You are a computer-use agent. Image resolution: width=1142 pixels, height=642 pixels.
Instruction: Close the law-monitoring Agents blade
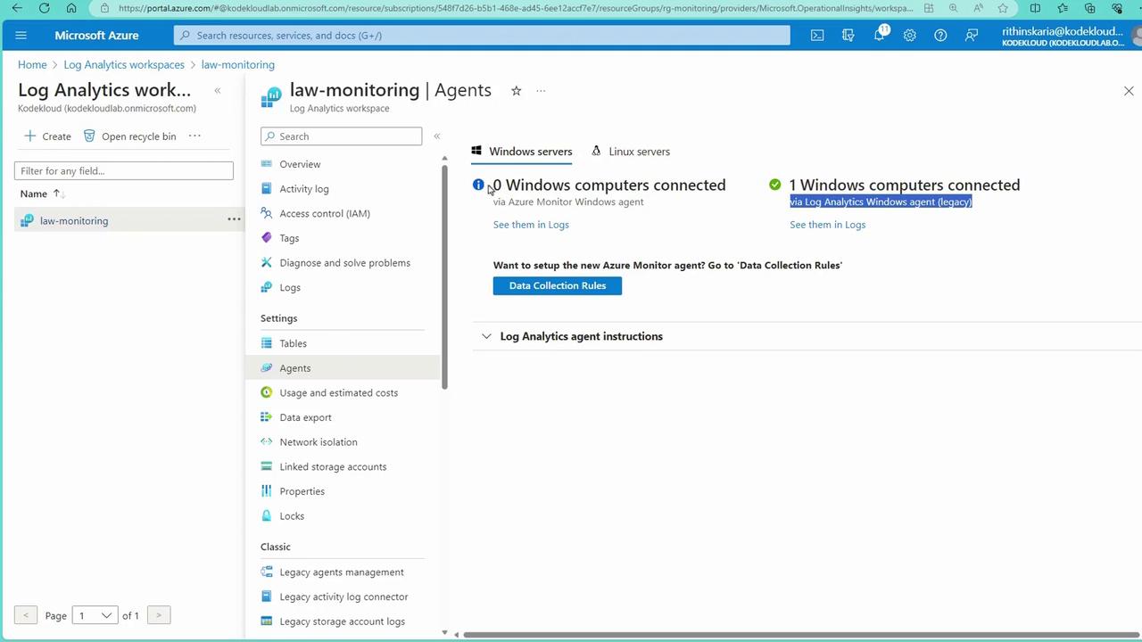click(x=1129, y=91)
